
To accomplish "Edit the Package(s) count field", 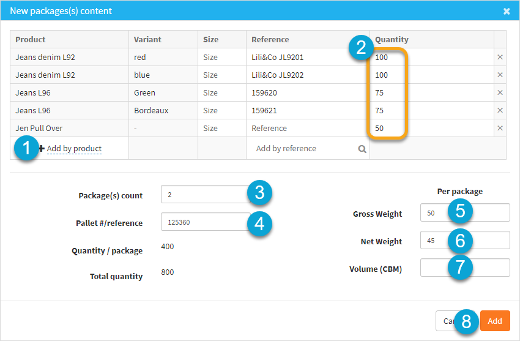I will 203,195.
